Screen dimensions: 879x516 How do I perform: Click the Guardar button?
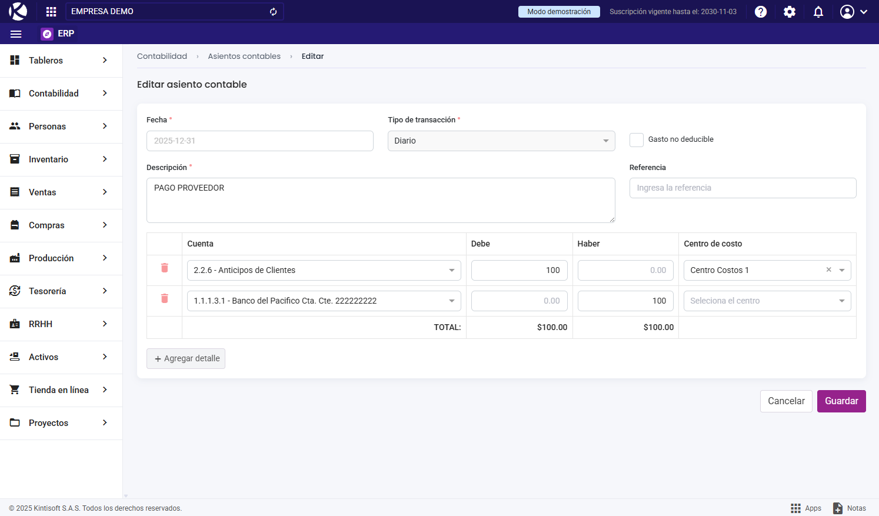(841, 401)
